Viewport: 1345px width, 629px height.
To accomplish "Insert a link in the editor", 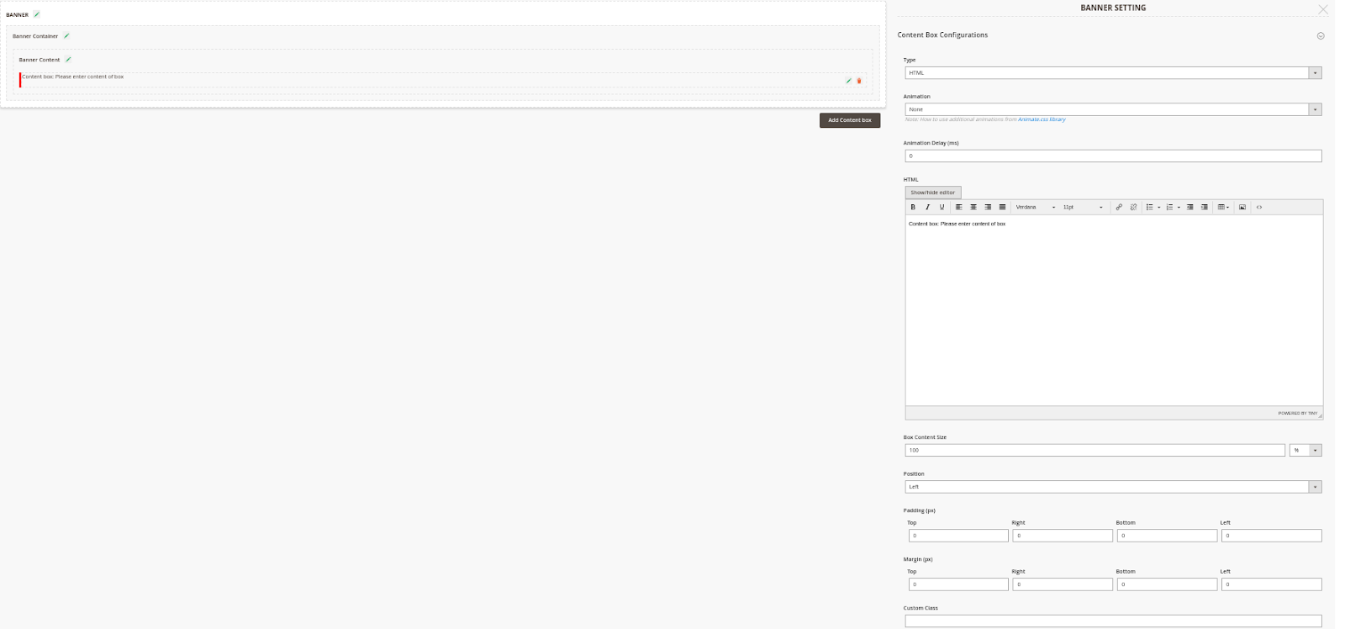I will click(1119, 207).
